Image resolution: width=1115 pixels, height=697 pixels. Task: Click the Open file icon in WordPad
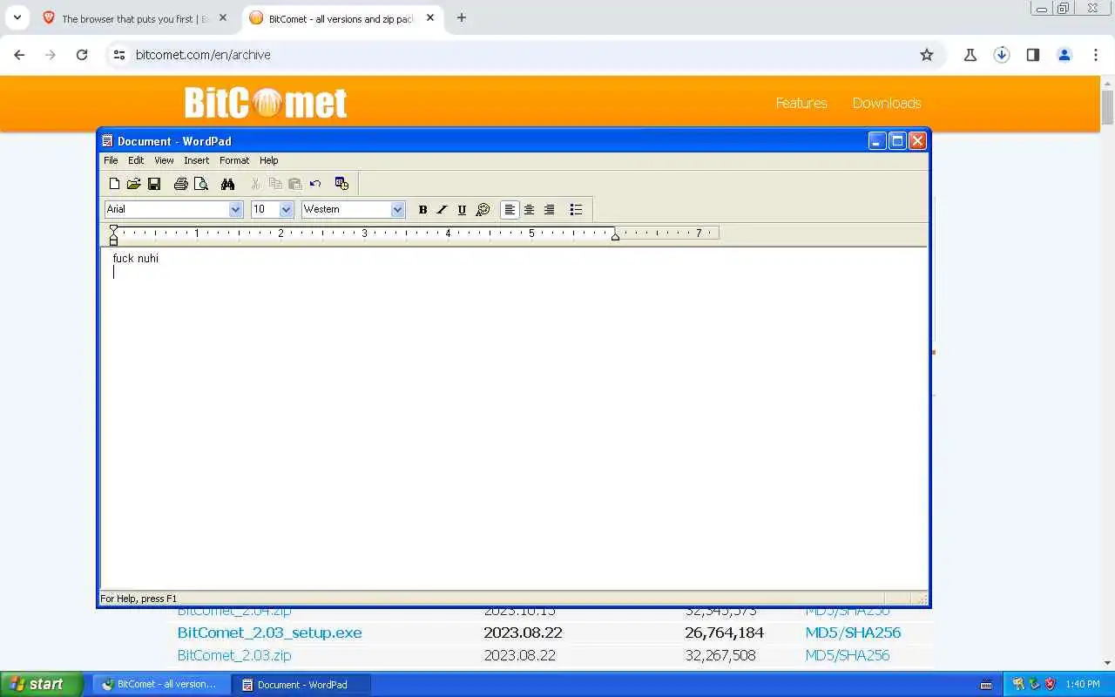(x=133, y=184)
